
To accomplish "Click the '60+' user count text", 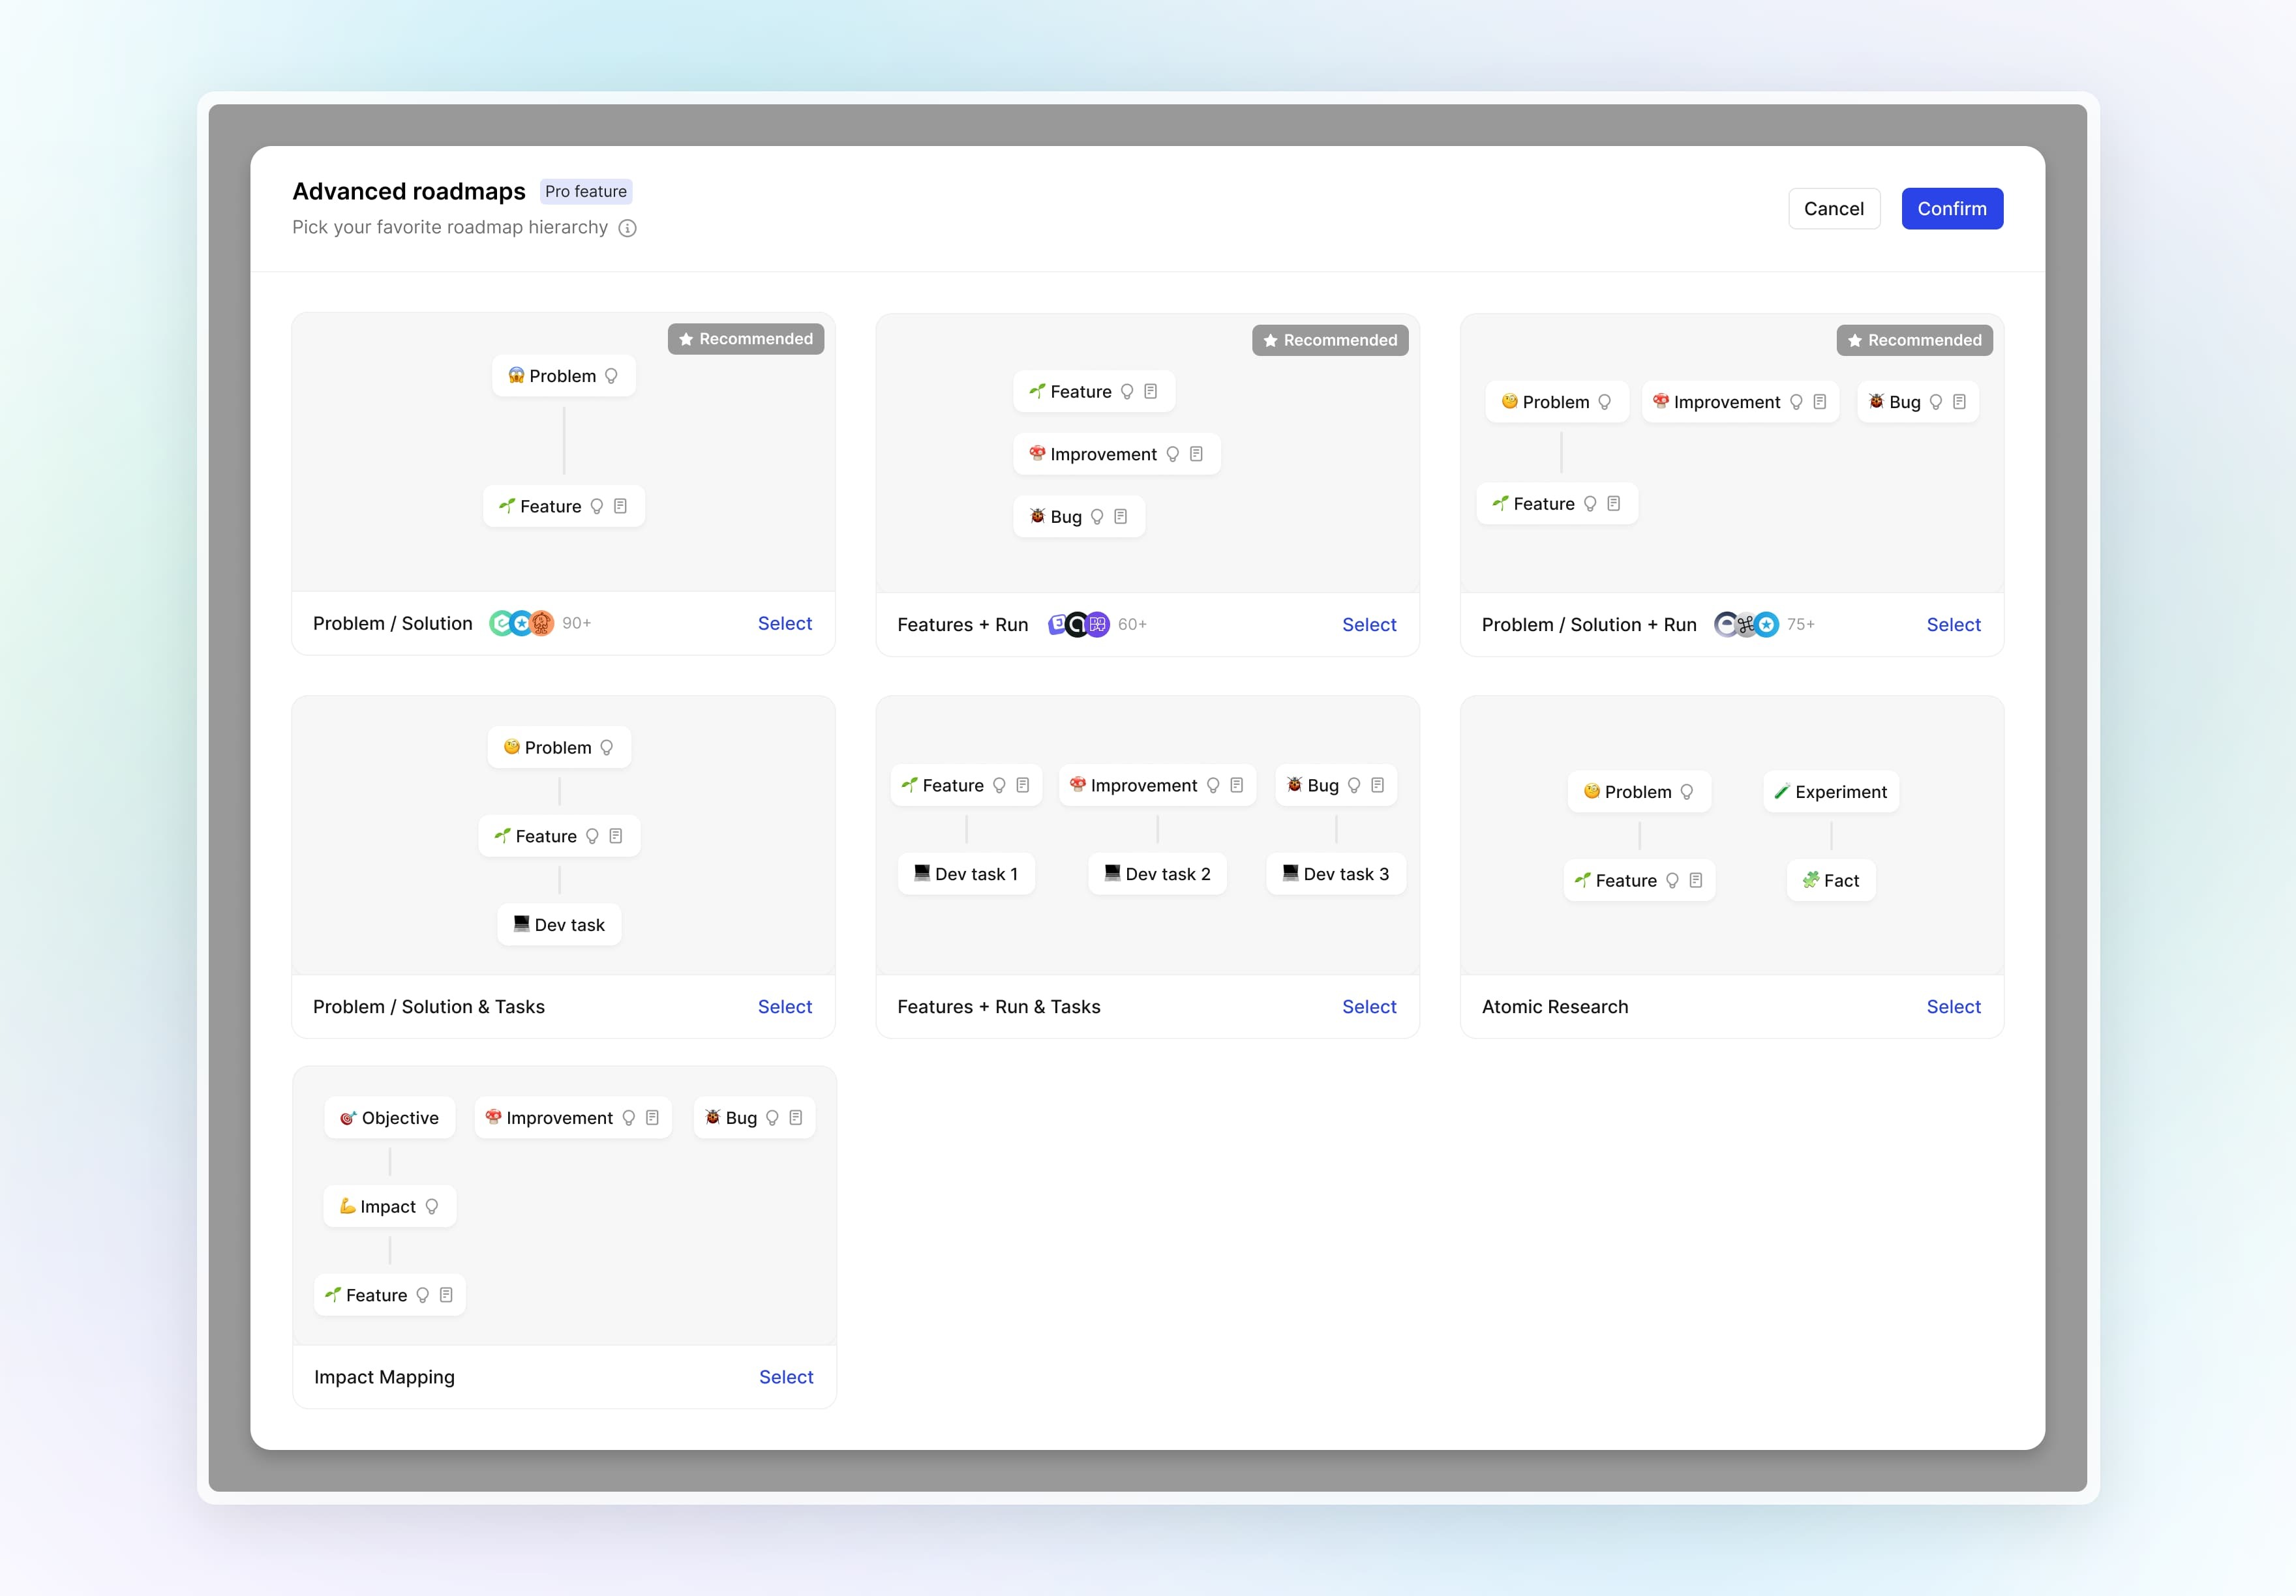I will click(x=1133, y=624).
